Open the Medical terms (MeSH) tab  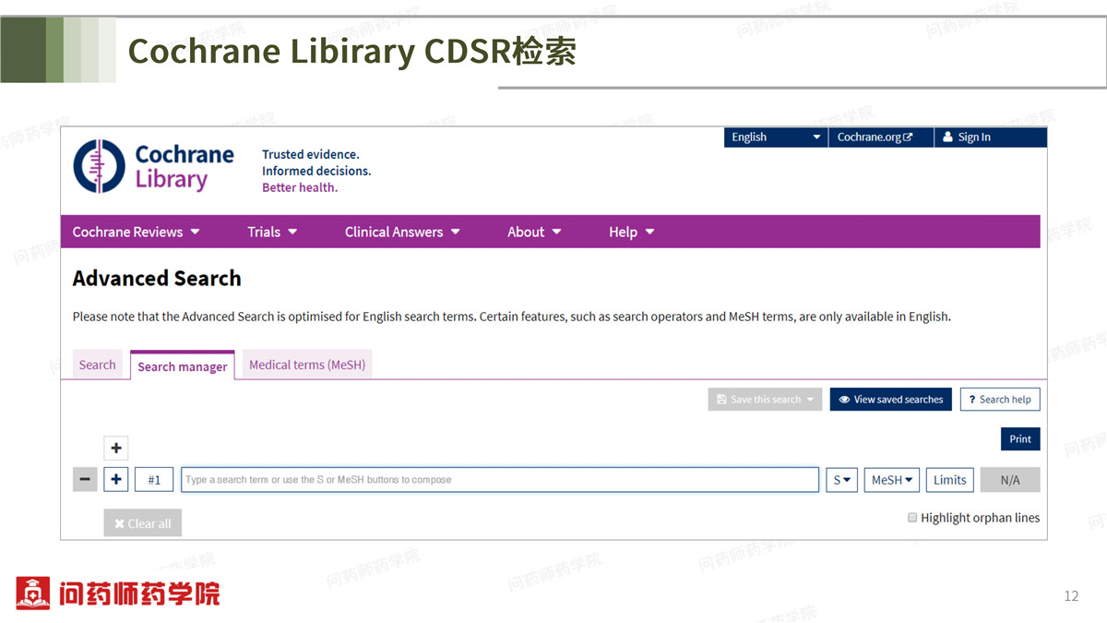click(x=307, y=365)
